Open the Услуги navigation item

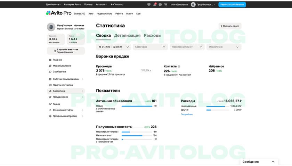[129, 14]
